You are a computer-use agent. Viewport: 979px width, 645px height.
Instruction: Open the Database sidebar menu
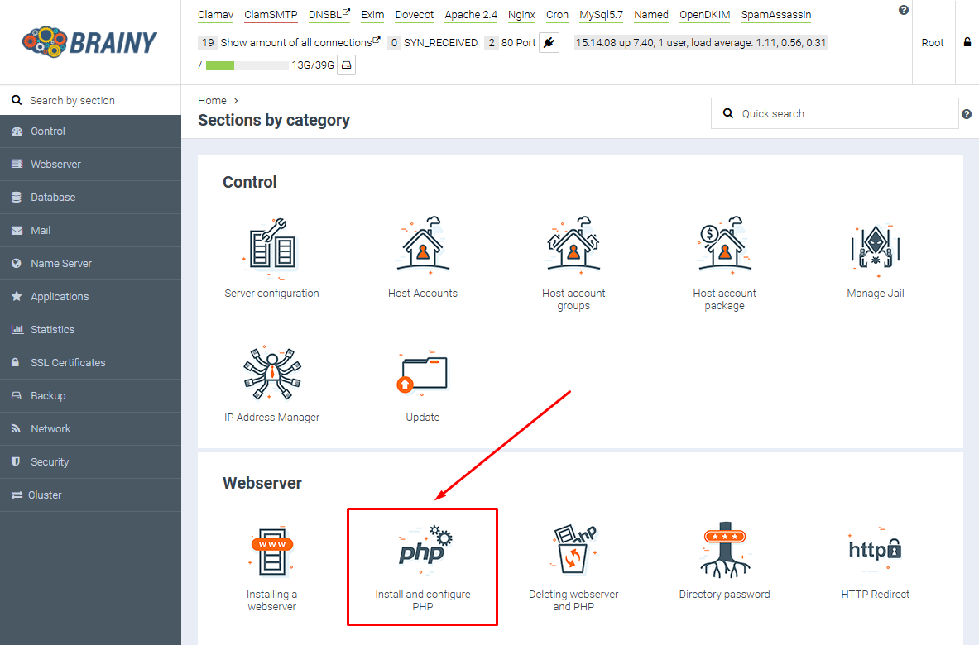coord(90,197)
